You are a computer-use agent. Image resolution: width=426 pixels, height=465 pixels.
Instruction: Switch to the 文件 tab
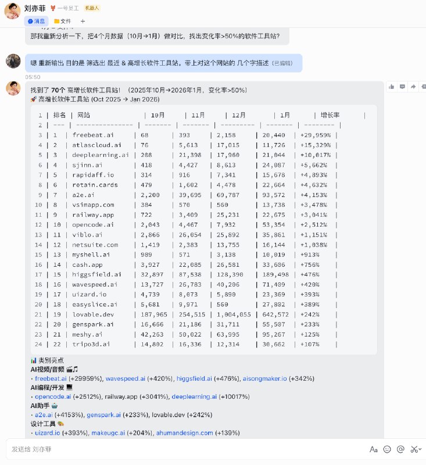pos(63,21)
